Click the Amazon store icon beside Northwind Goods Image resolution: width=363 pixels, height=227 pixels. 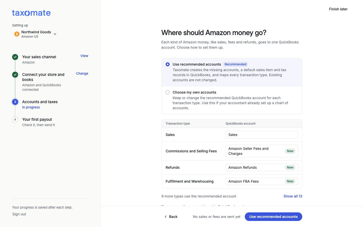point(17,34)
